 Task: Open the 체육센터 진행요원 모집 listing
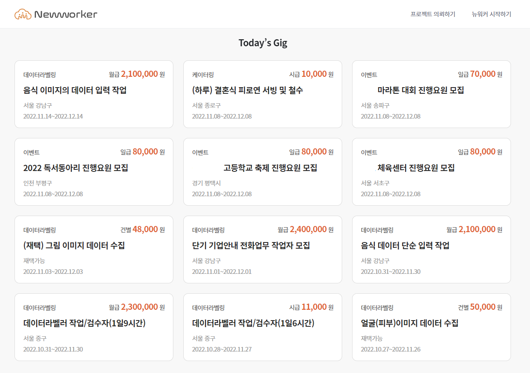[416, 168]
